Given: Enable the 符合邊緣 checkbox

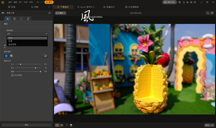Looking at the screenshot, I should [12, 75].
